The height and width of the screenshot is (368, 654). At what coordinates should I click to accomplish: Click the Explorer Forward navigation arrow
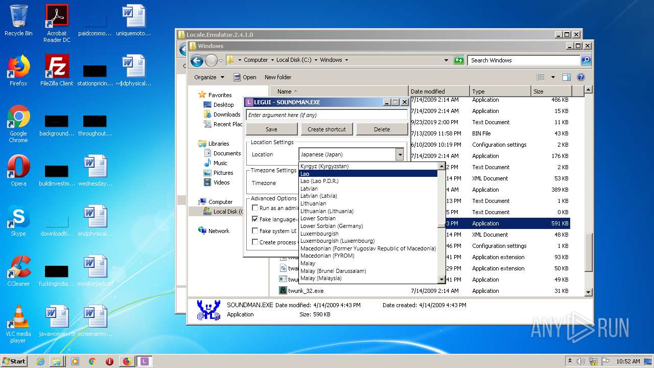coord(211,61)
